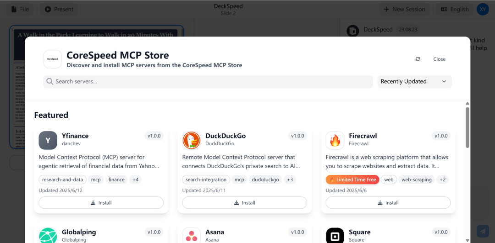Select the Limited Time Free tag
495x243 pixels.
[352, 180]
